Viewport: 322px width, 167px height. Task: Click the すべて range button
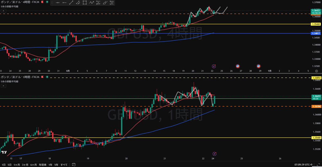point(64,165)
